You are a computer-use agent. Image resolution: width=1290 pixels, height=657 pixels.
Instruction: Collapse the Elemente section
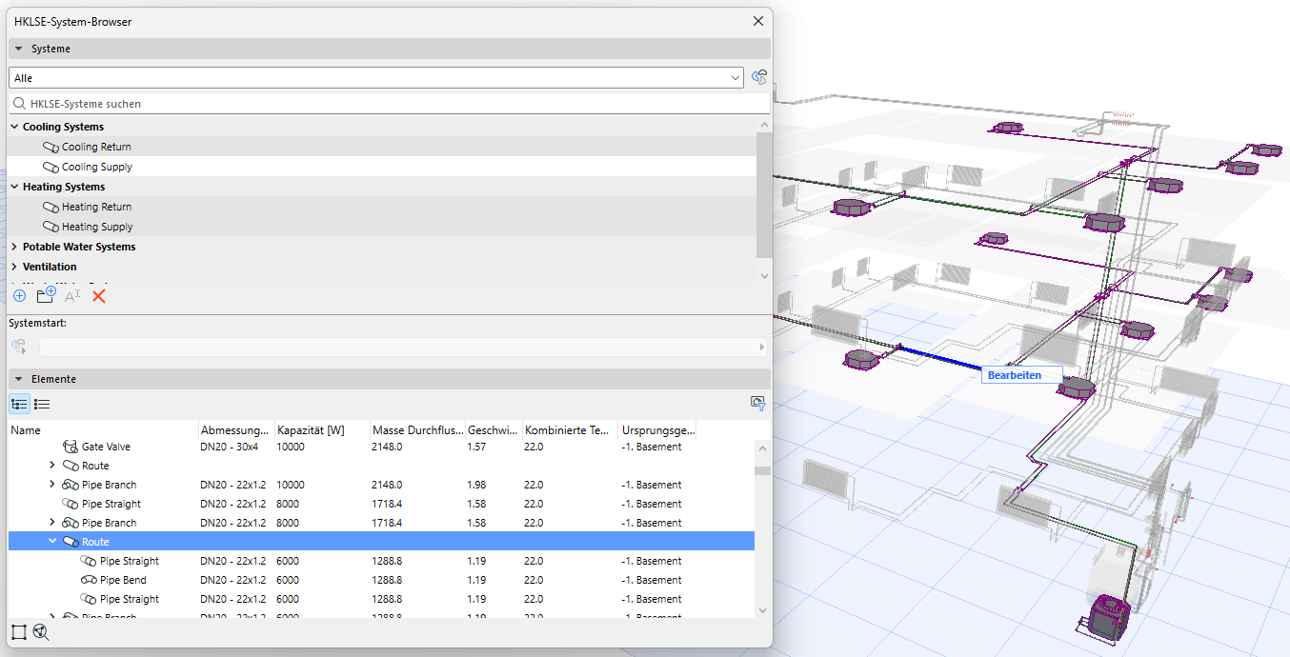18,379
